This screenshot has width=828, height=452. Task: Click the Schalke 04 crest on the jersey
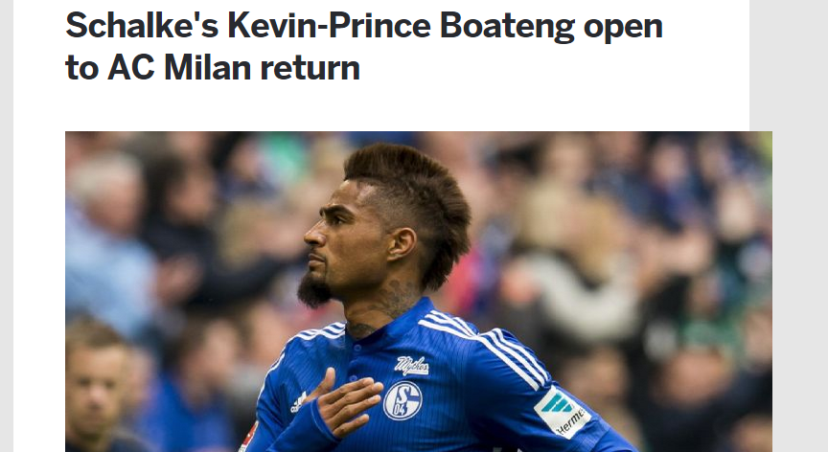click(x=402, y=400)
